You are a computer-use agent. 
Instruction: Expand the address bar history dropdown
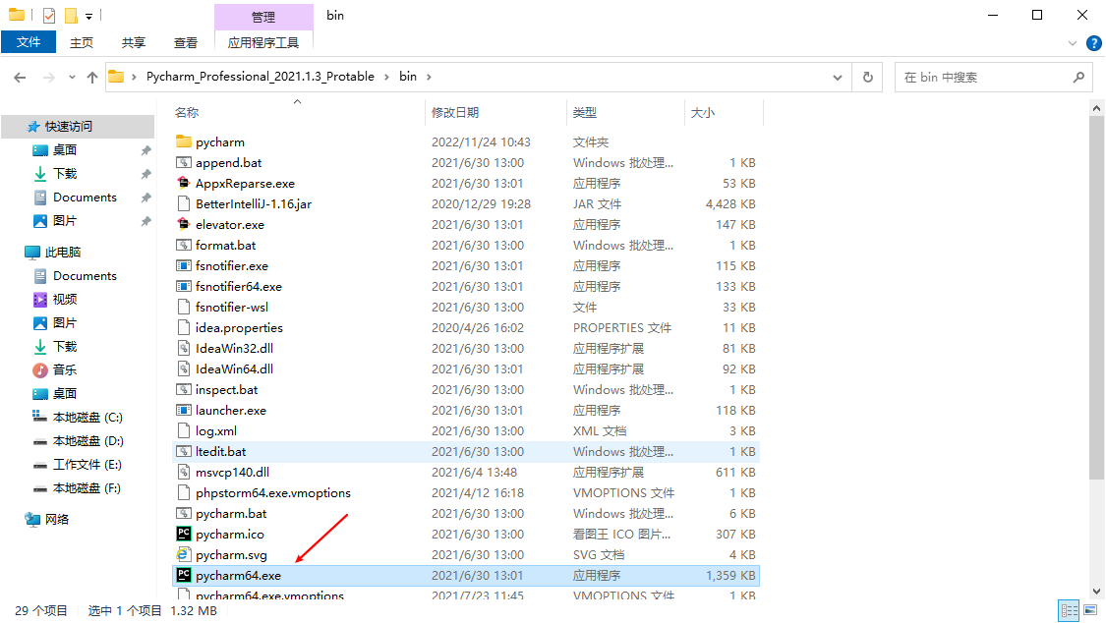(838, 78)
